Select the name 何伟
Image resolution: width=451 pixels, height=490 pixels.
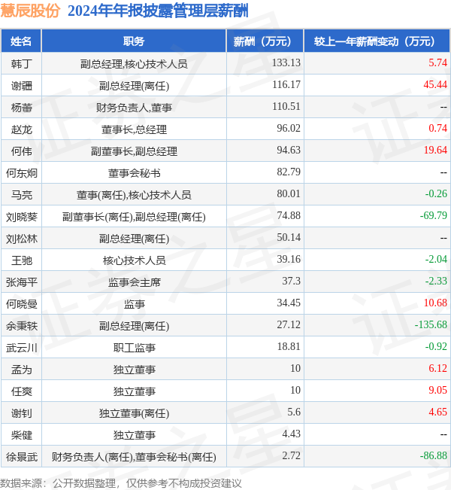(22, 151)
